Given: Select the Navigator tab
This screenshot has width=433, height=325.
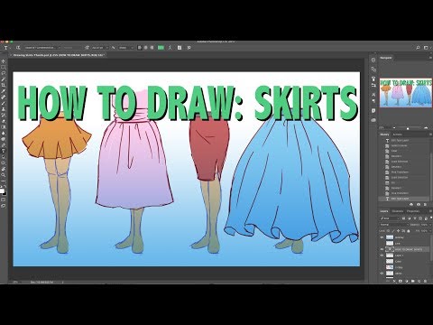Looking at the screenshot, I should point(386,58).
